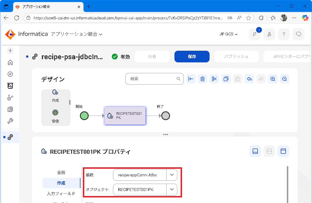Open the sidebar icon above the wrench

[10, 109]
